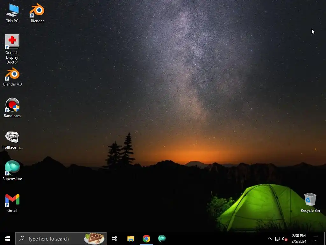Select the Bandicam desktop shortcut

pyautogui.click(x=12, y=108)
